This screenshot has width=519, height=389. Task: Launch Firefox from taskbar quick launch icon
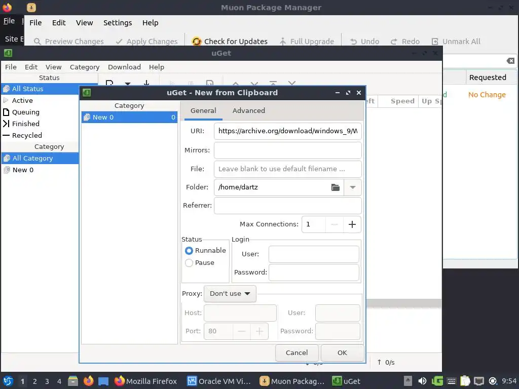point(88,381)
